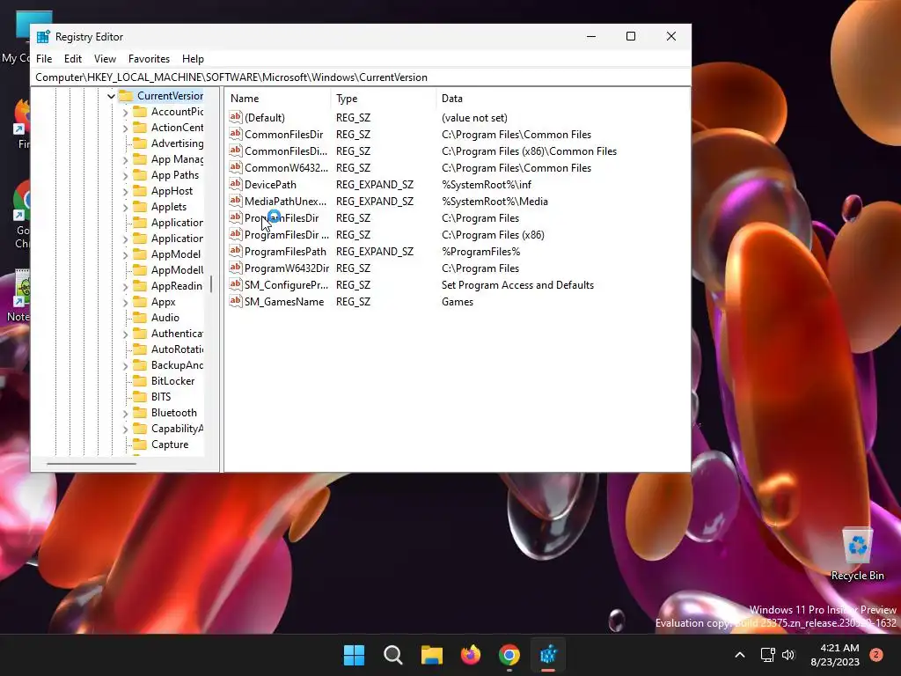Select the BackupAnd key
This screenshot has height=676, width=901.
(x=177, y=365)
